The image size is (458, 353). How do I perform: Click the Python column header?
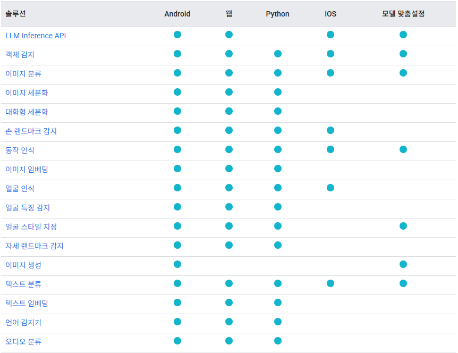pyautogui.click(x=277, y=14)
